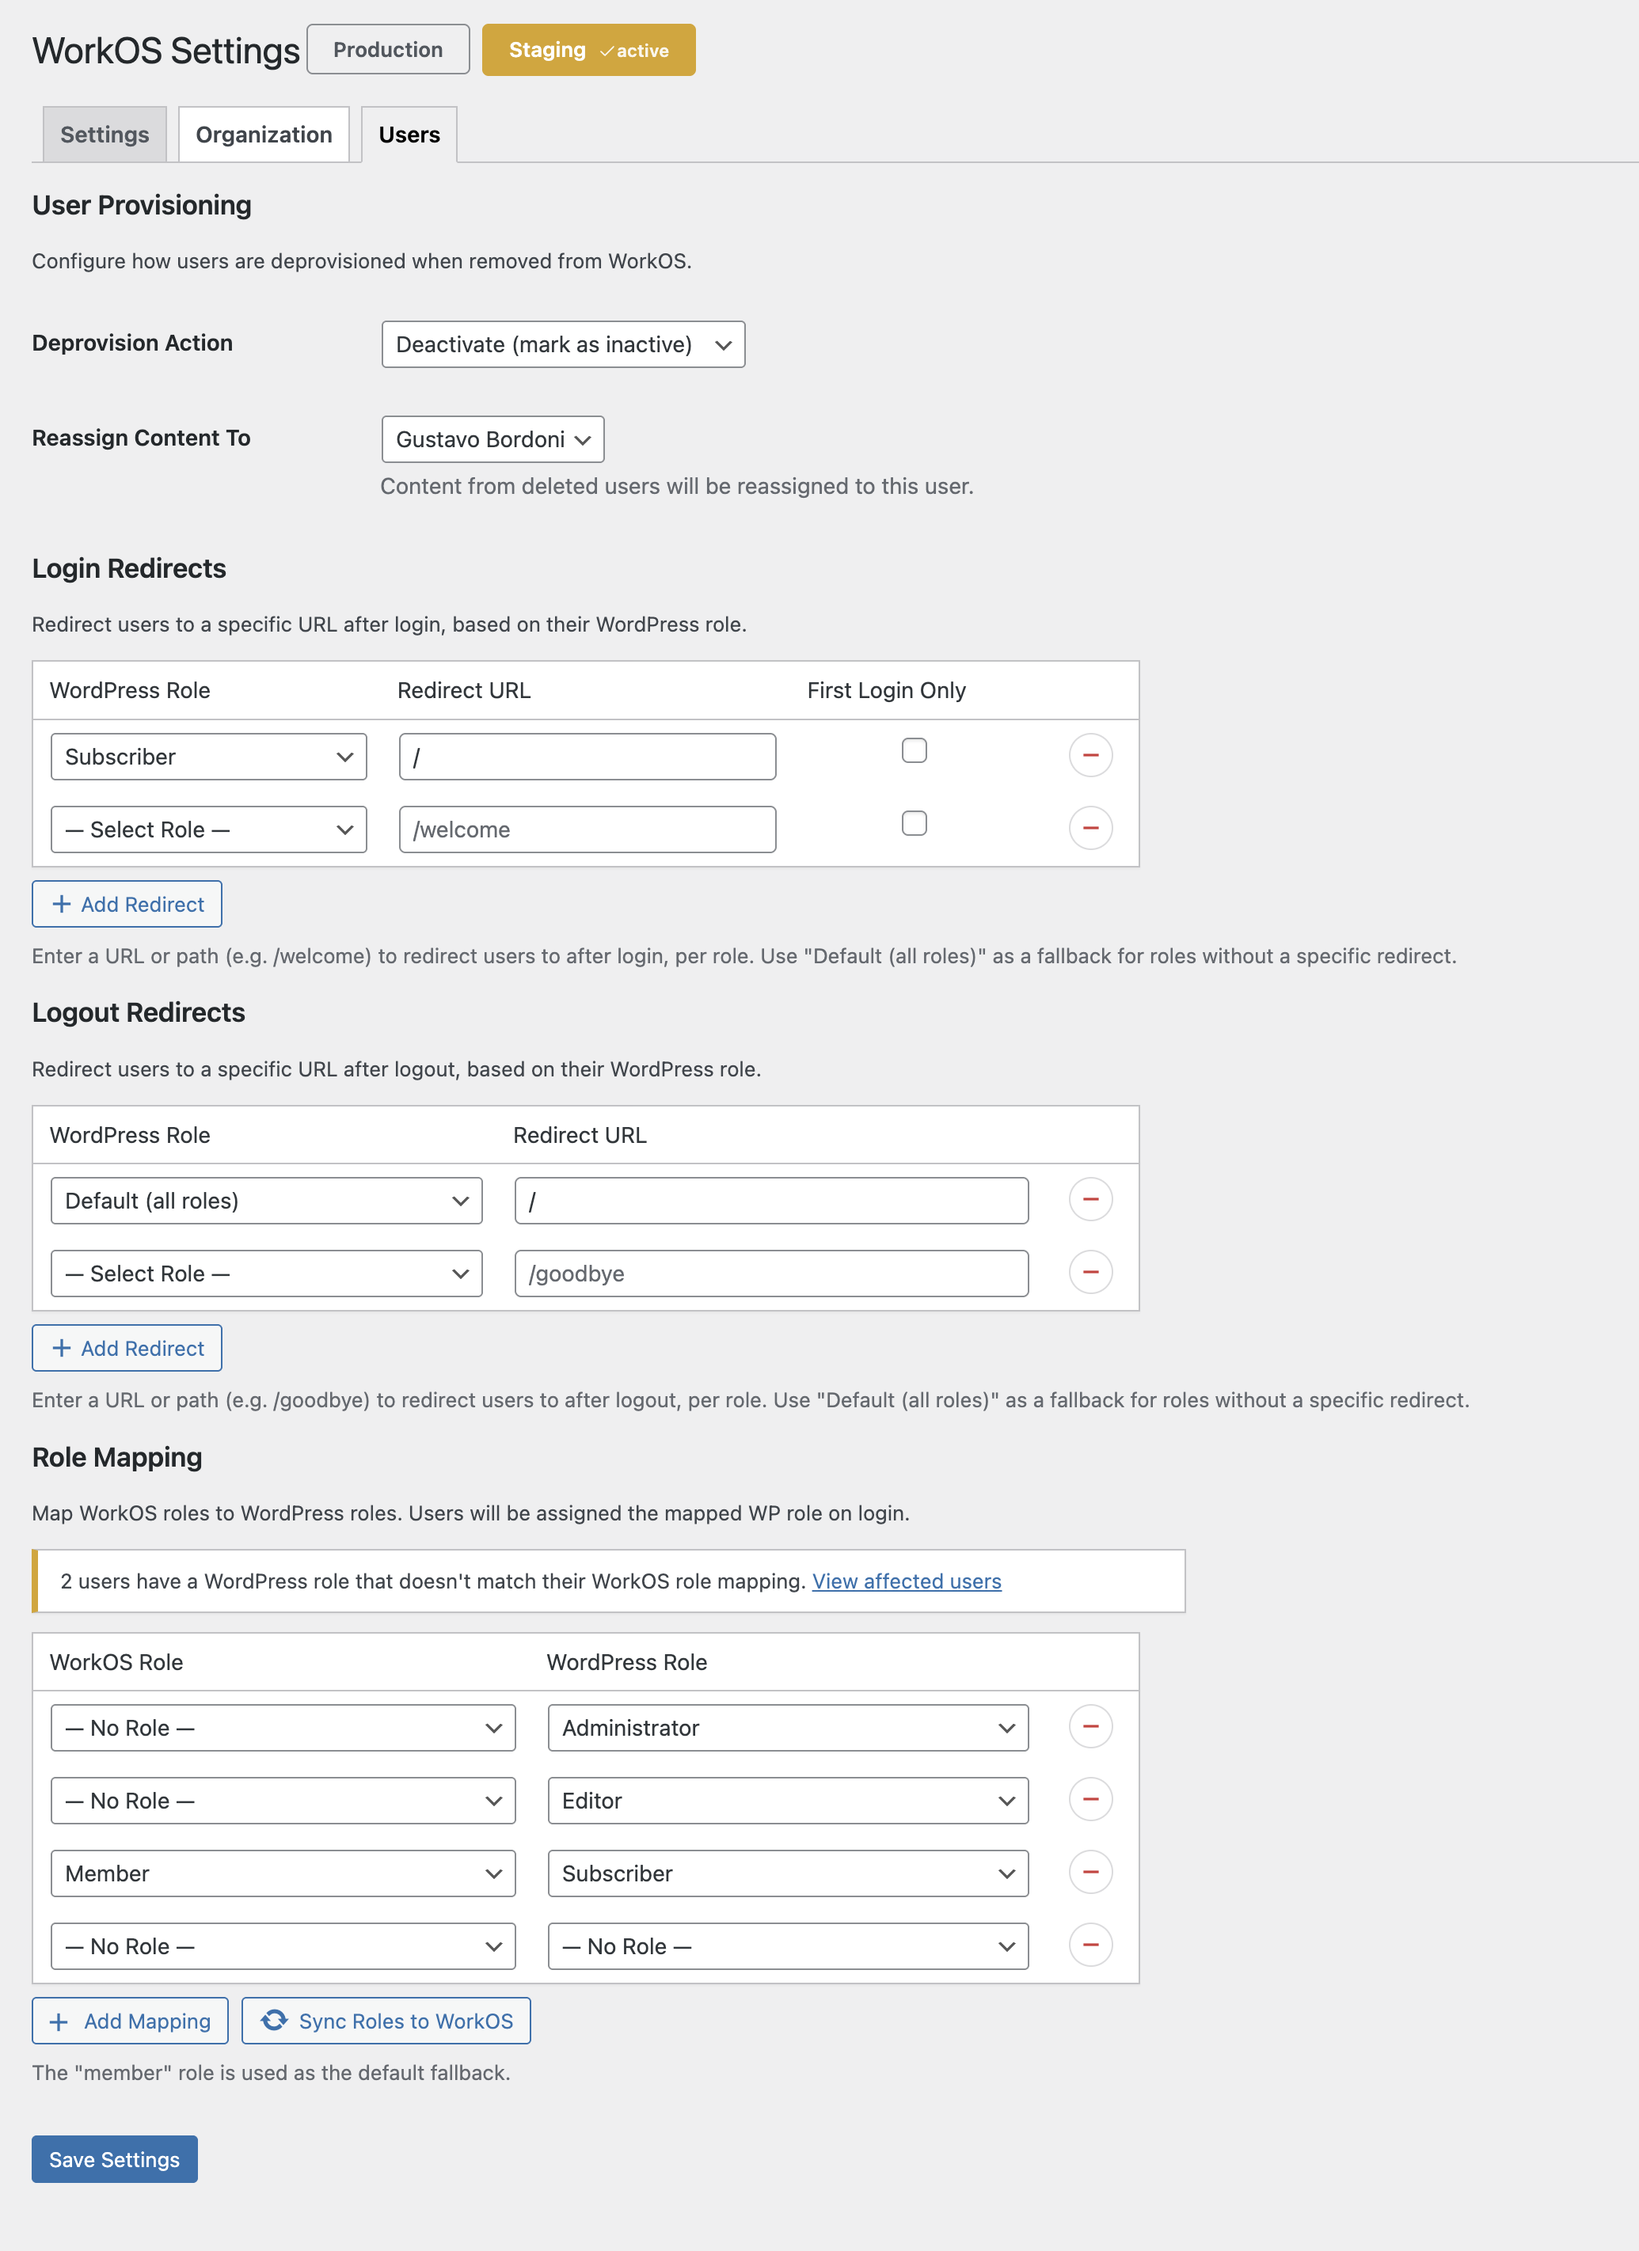The height and width of the screenshot is (2251, 1639).
Task: Focus the /welcome login redirect URL field
Action: click(x=588, y=829)
